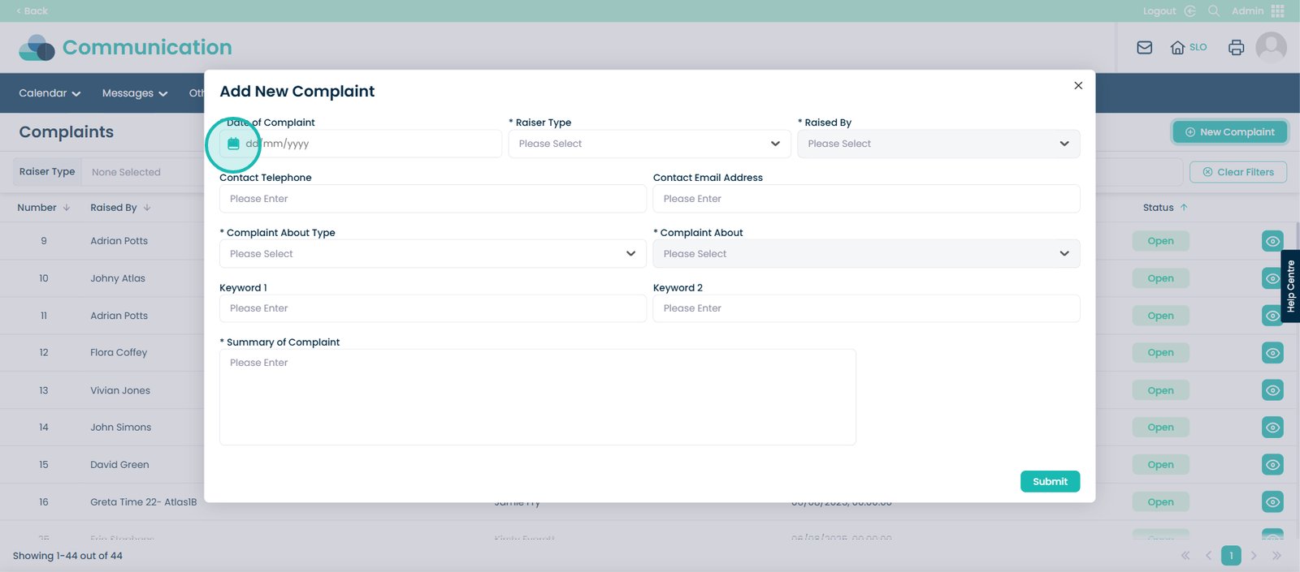The width and height of the screenshot is (1300, 572).
Task: Open the mail envelope icon
Action: (x=1144, y=48)
